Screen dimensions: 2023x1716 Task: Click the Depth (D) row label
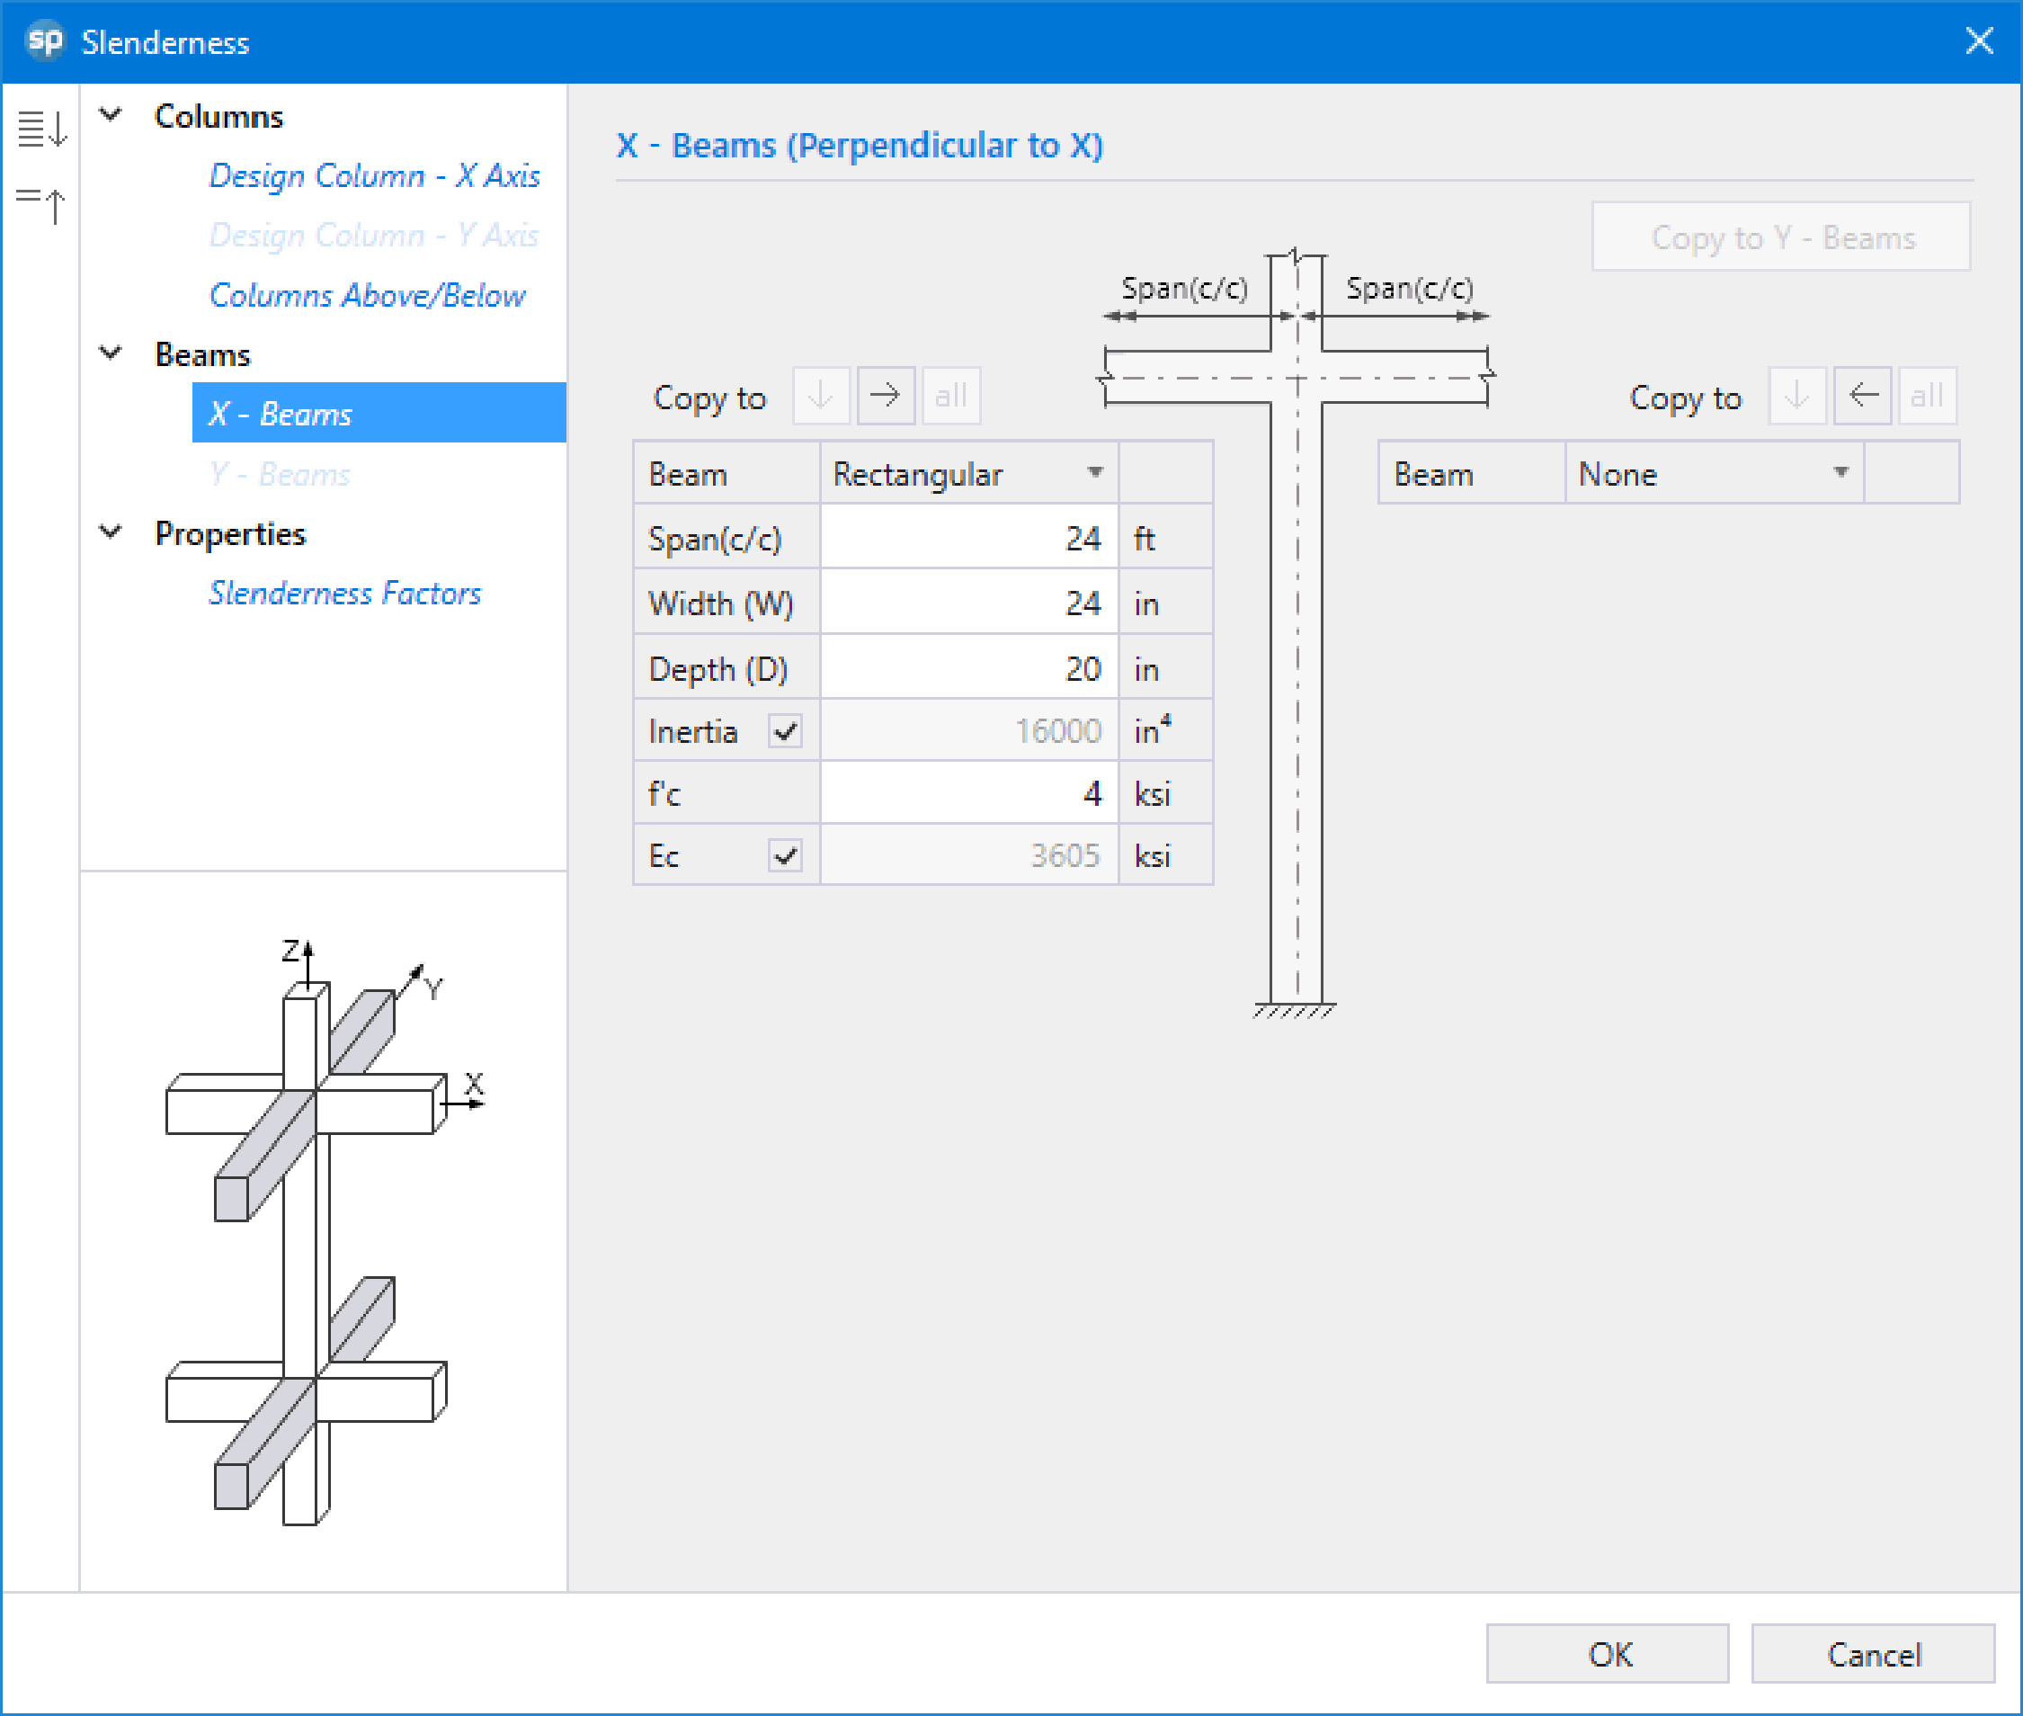tap(717, 669)
